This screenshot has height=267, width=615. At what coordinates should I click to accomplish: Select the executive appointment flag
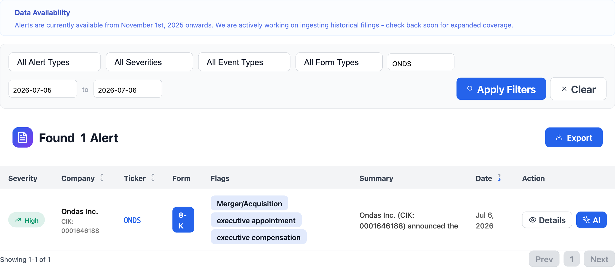coord(256,220)
